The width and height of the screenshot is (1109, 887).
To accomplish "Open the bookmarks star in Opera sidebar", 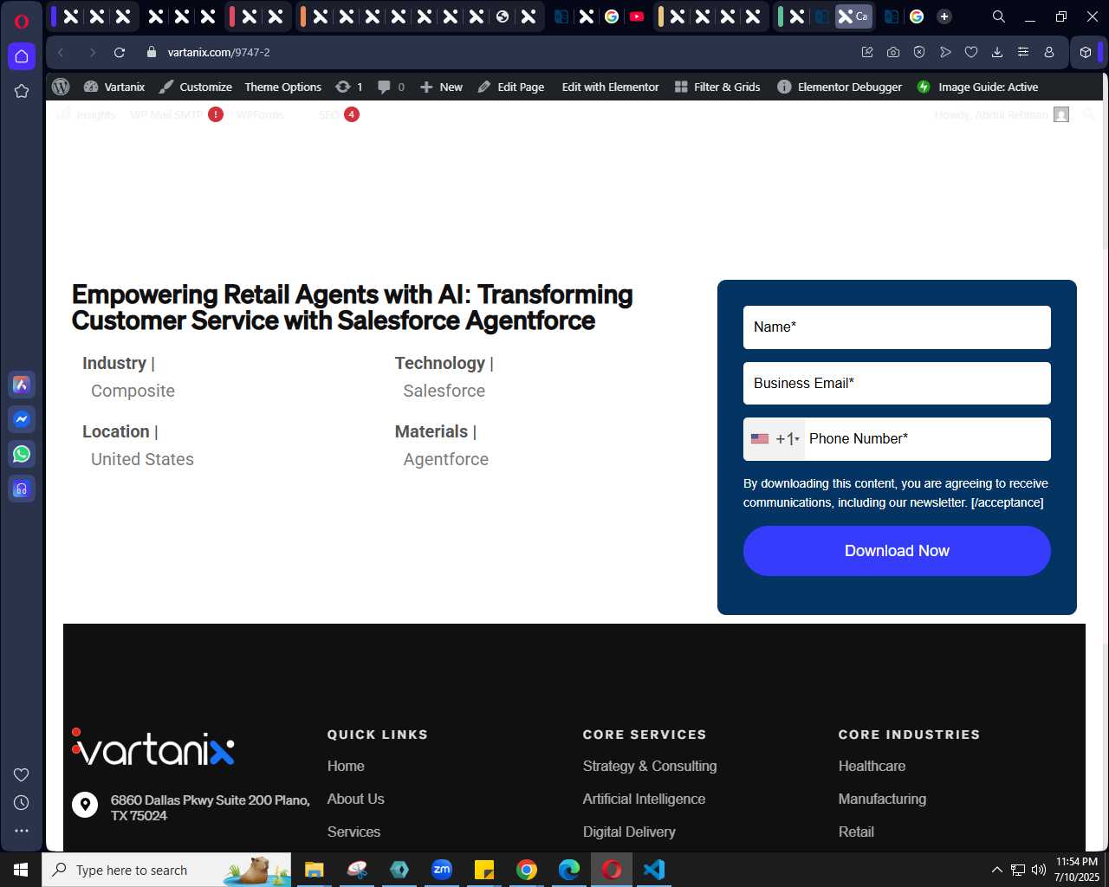I will click(x=22, y=91).
